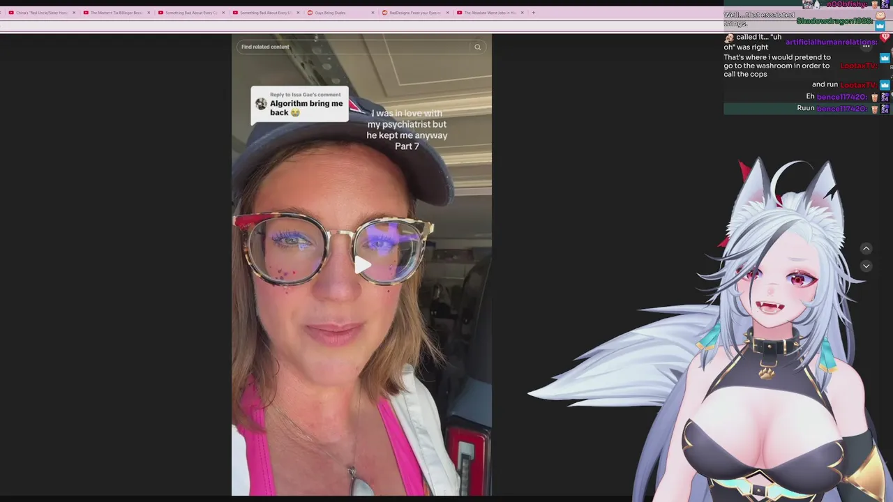893x502 pixels.
Task: Go to next video with down chevron
Action: (x=866, y=266)
